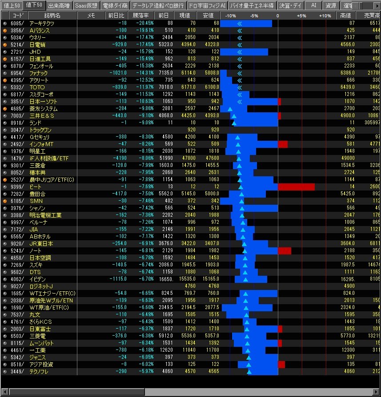Click the orange marker dot for 6157 日進工具
This screenshot has width=381, height=397.
[5, 59]
